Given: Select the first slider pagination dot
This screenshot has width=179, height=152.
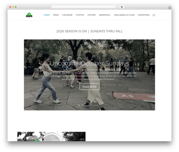Looking at the screenshot, I should (79, 105).
